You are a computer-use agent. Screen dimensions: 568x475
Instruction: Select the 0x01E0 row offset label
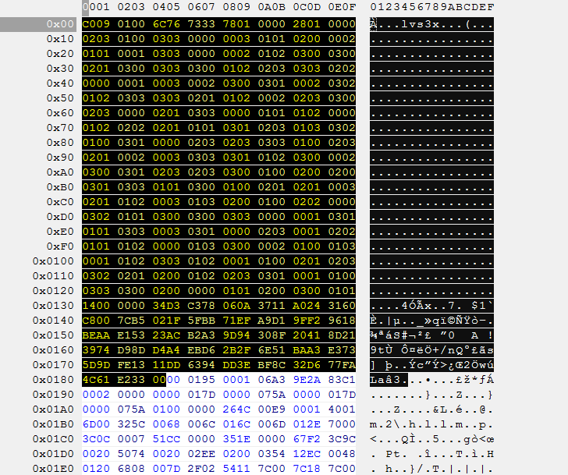53,469
